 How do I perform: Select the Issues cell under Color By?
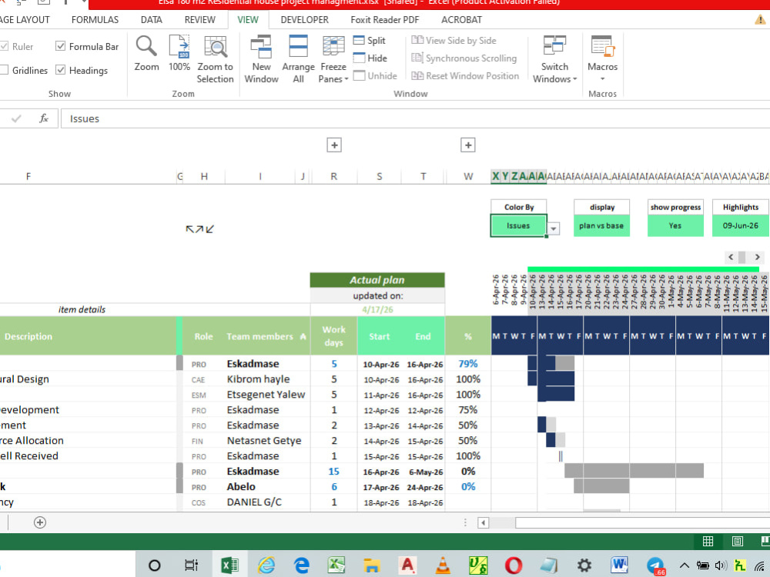(x=518, y=225)
